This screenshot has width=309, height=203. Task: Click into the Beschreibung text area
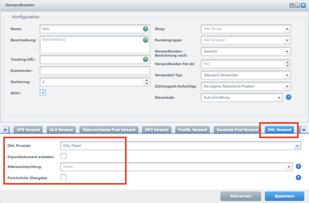95,45
